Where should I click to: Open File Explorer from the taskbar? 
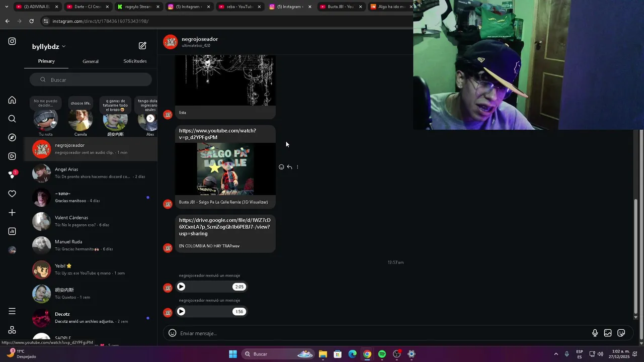pos(323,354)
